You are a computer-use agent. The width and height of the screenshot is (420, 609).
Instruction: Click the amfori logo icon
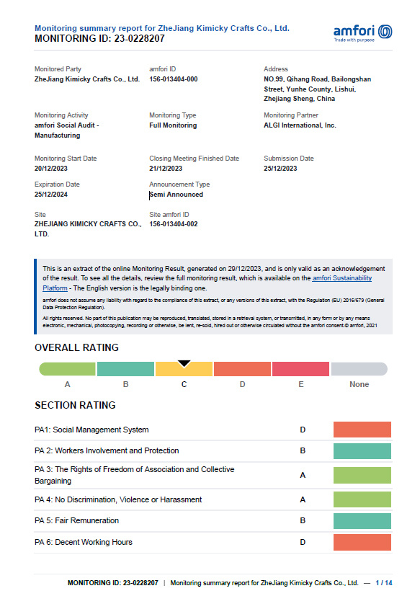click(x=385, y=32)
